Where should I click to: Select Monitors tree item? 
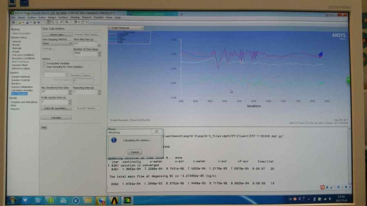pos(16,83)
